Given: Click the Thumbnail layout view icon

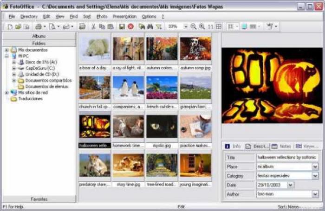Looking at the screenshot, I should tap(230, 27).
